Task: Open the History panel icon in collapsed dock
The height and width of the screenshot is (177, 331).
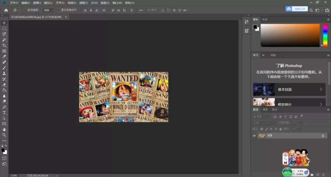Action: [x=246, y=21]
